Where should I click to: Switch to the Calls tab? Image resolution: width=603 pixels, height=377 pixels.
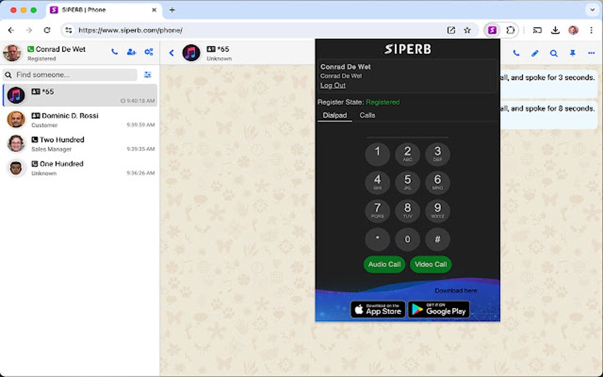coord(367,115)
